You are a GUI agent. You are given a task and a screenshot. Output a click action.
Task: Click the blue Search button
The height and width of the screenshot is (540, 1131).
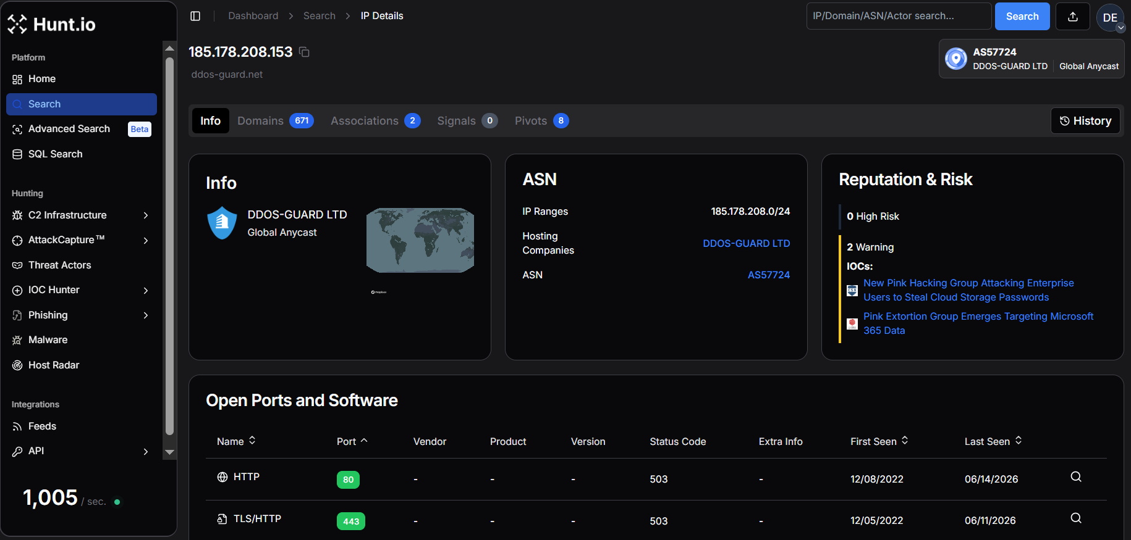[x=1022, y=17]
